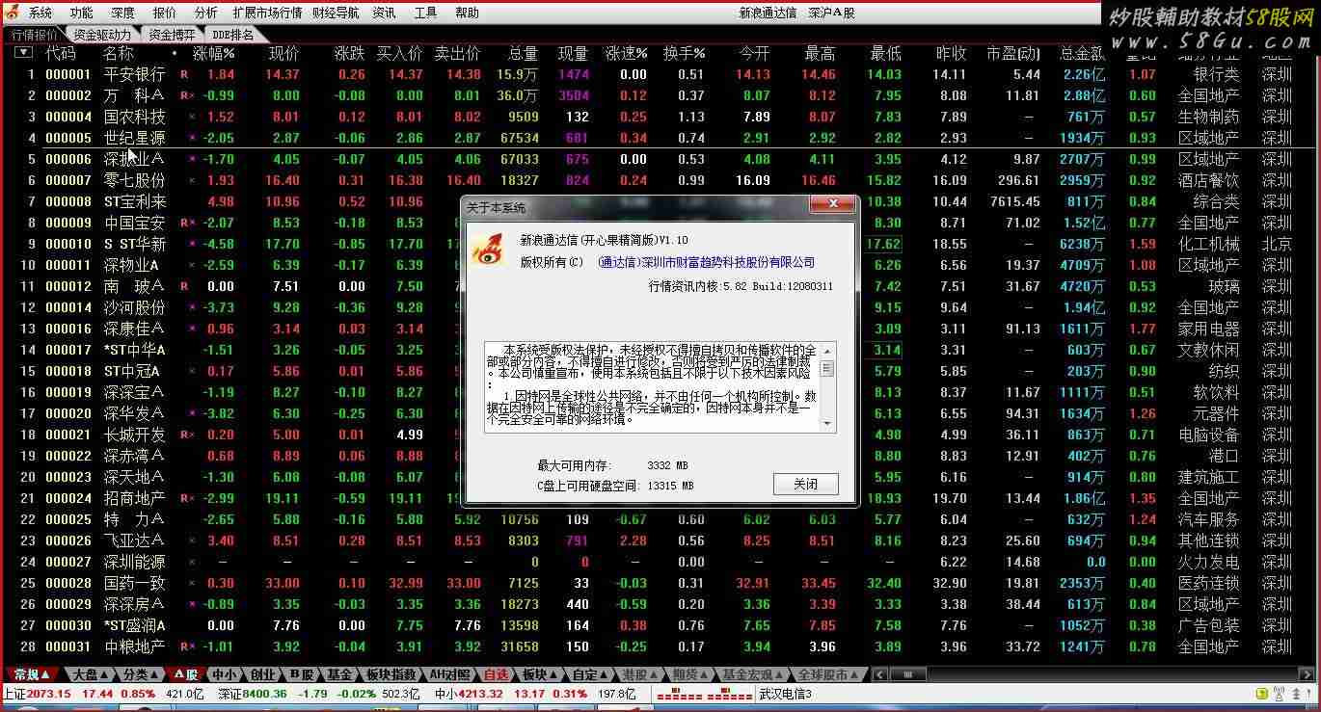
Task: Close the 关于本系统 dialog with its X
Action: (x=831, y=205)
